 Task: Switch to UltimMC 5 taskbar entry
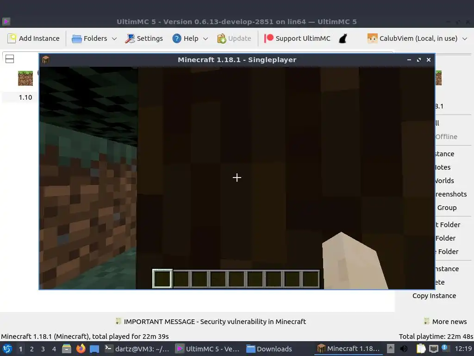[x=208, y=349]
